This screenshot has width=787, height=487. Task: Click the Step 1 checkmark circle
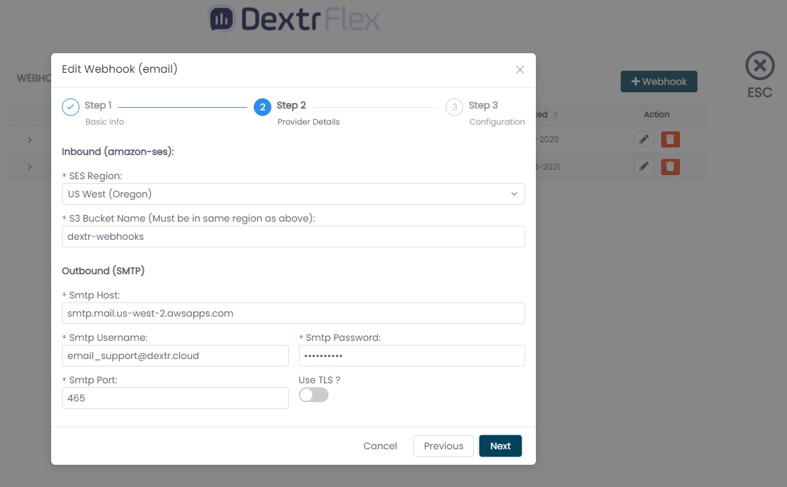point(71,107)
